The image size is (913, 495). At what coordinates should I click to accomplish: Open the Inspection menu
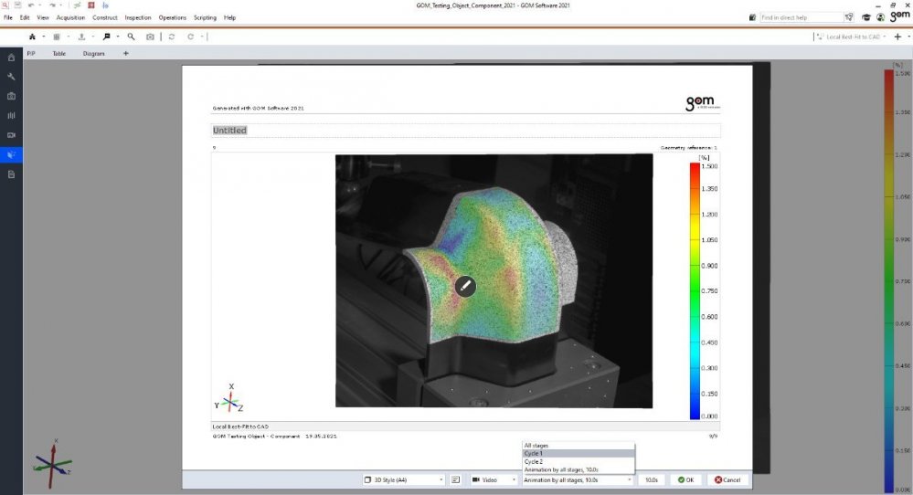[x=138, y=17]
